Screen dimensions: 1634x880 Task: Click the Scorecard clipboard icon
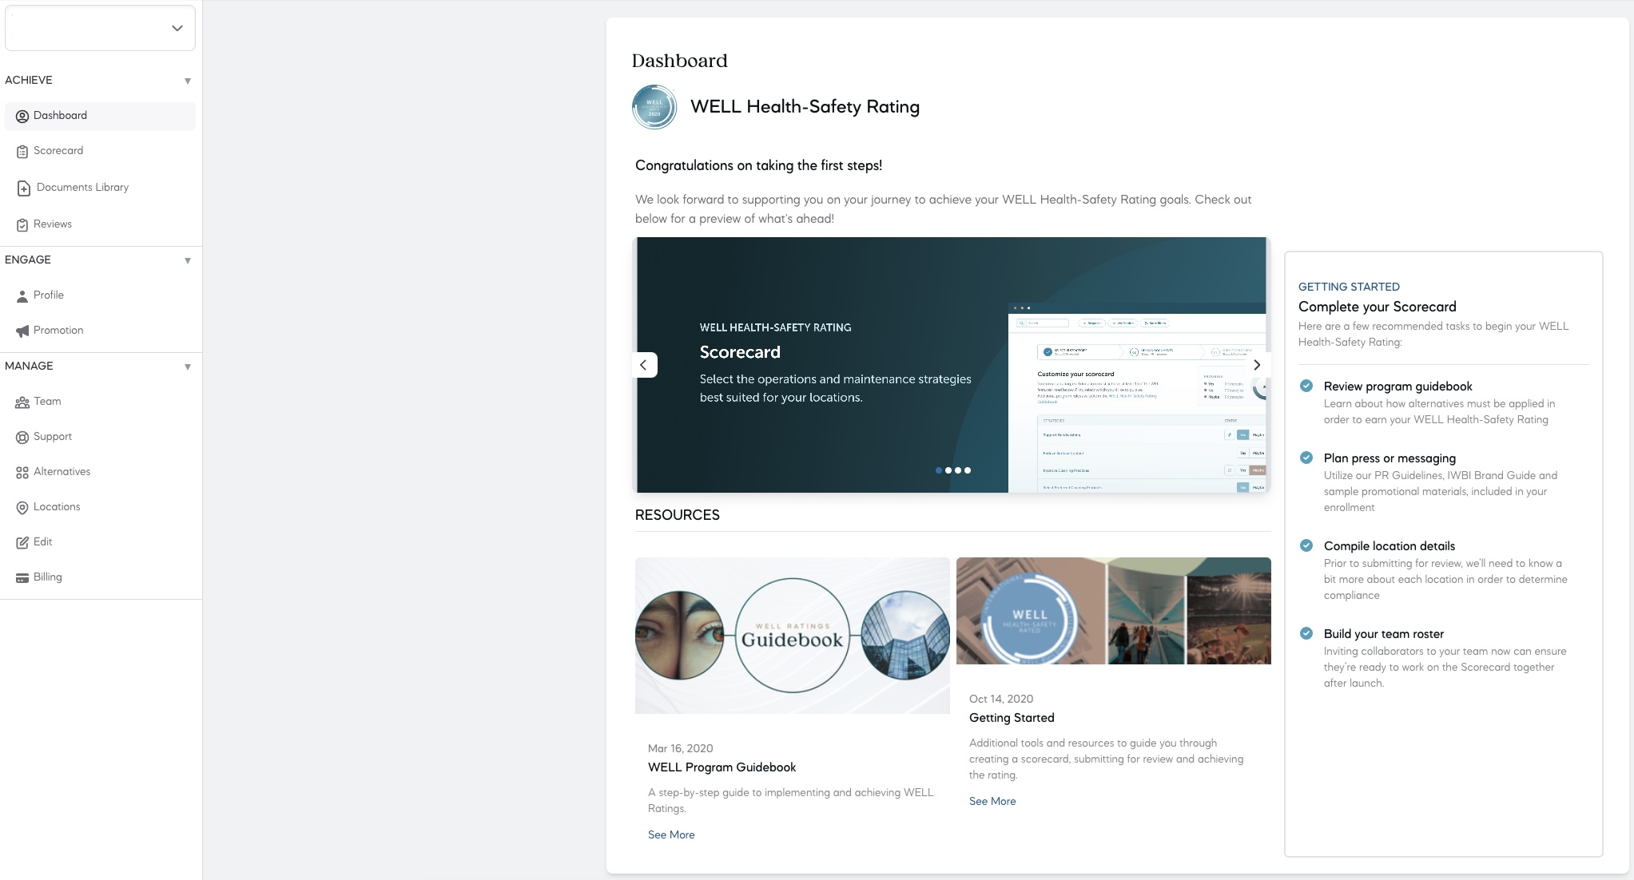(22, 152)
